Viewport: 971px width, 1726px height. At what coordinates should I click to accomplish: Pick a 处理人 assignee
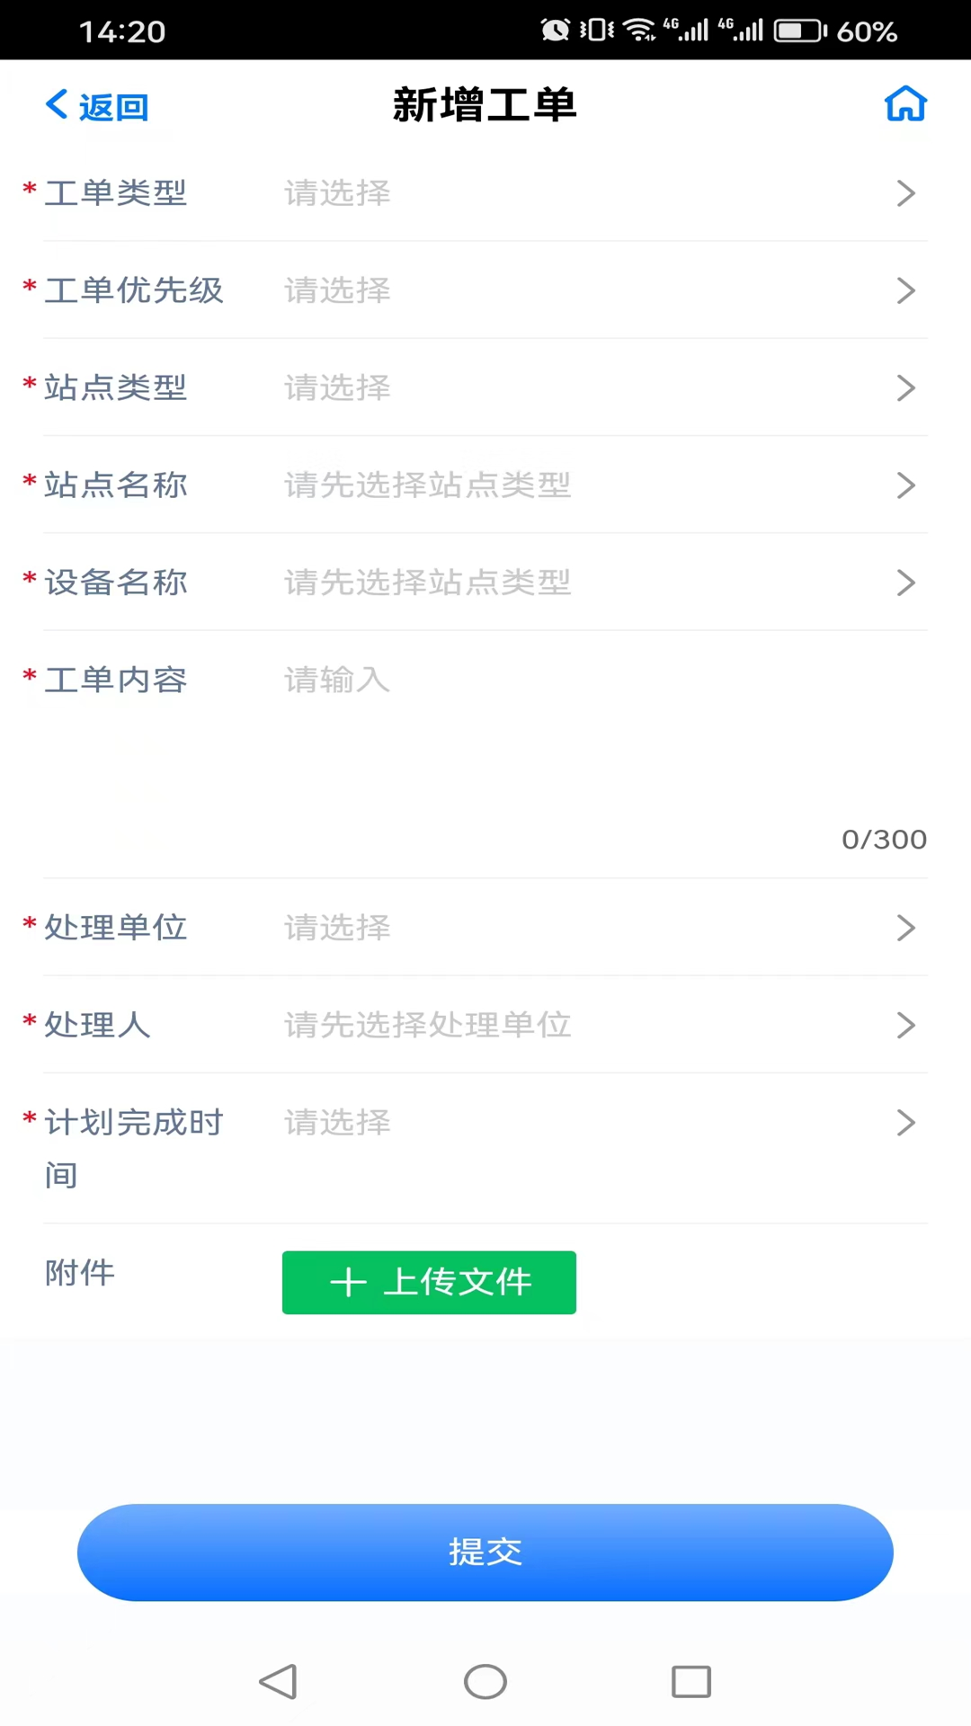click(593, 1025)
